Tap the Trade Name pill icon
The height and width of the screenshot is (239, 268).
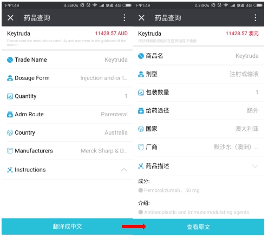tap(10, 59)
